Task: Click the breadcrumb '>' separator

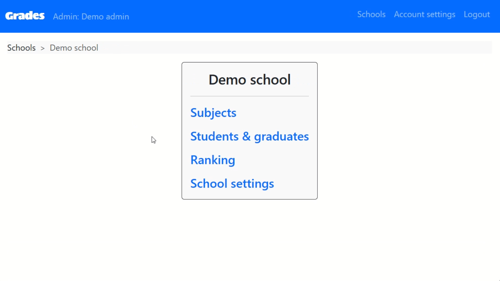Action: pyautogui.click(x=42, y=48)
